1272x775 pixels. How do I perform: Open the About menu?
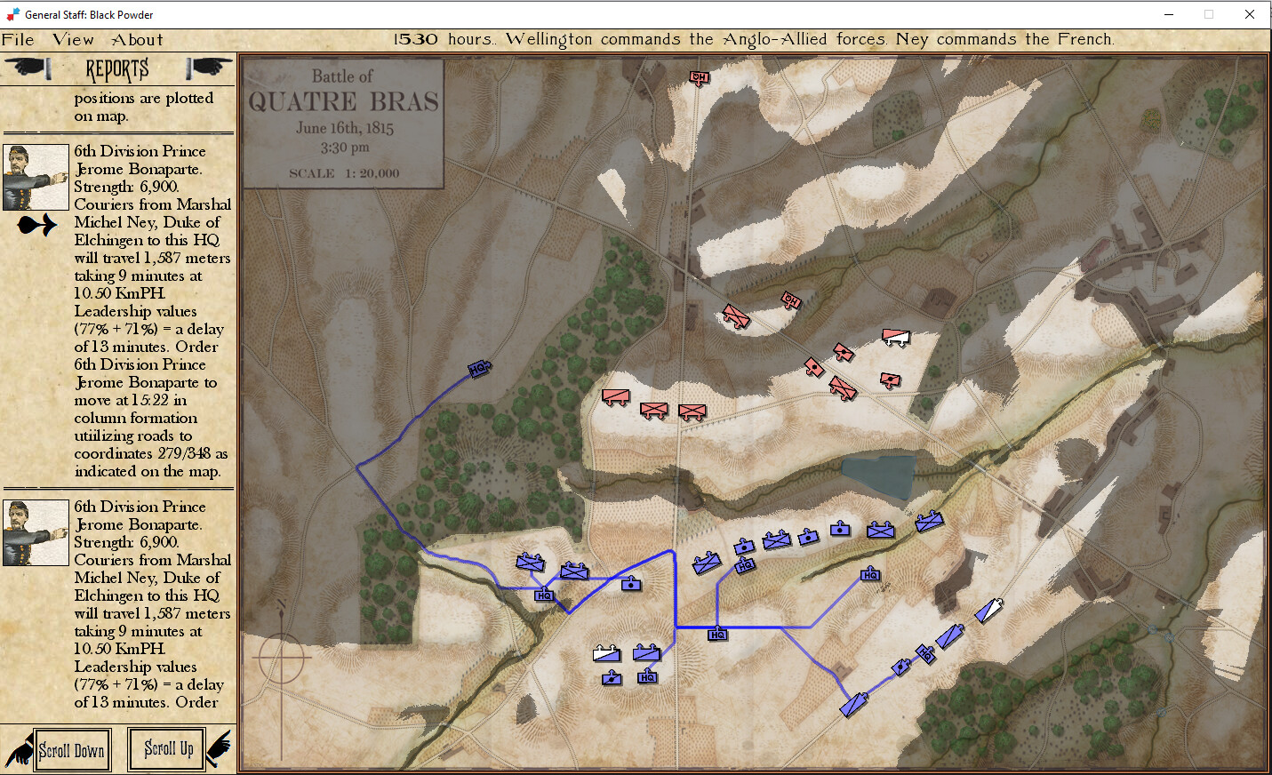point(135,39)
